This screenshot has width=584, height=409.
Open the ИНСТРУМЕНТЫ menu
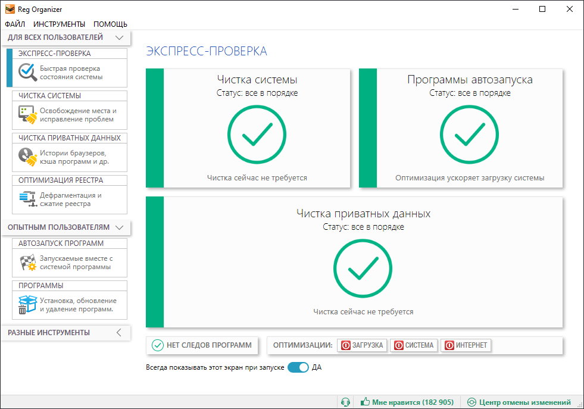59,24
